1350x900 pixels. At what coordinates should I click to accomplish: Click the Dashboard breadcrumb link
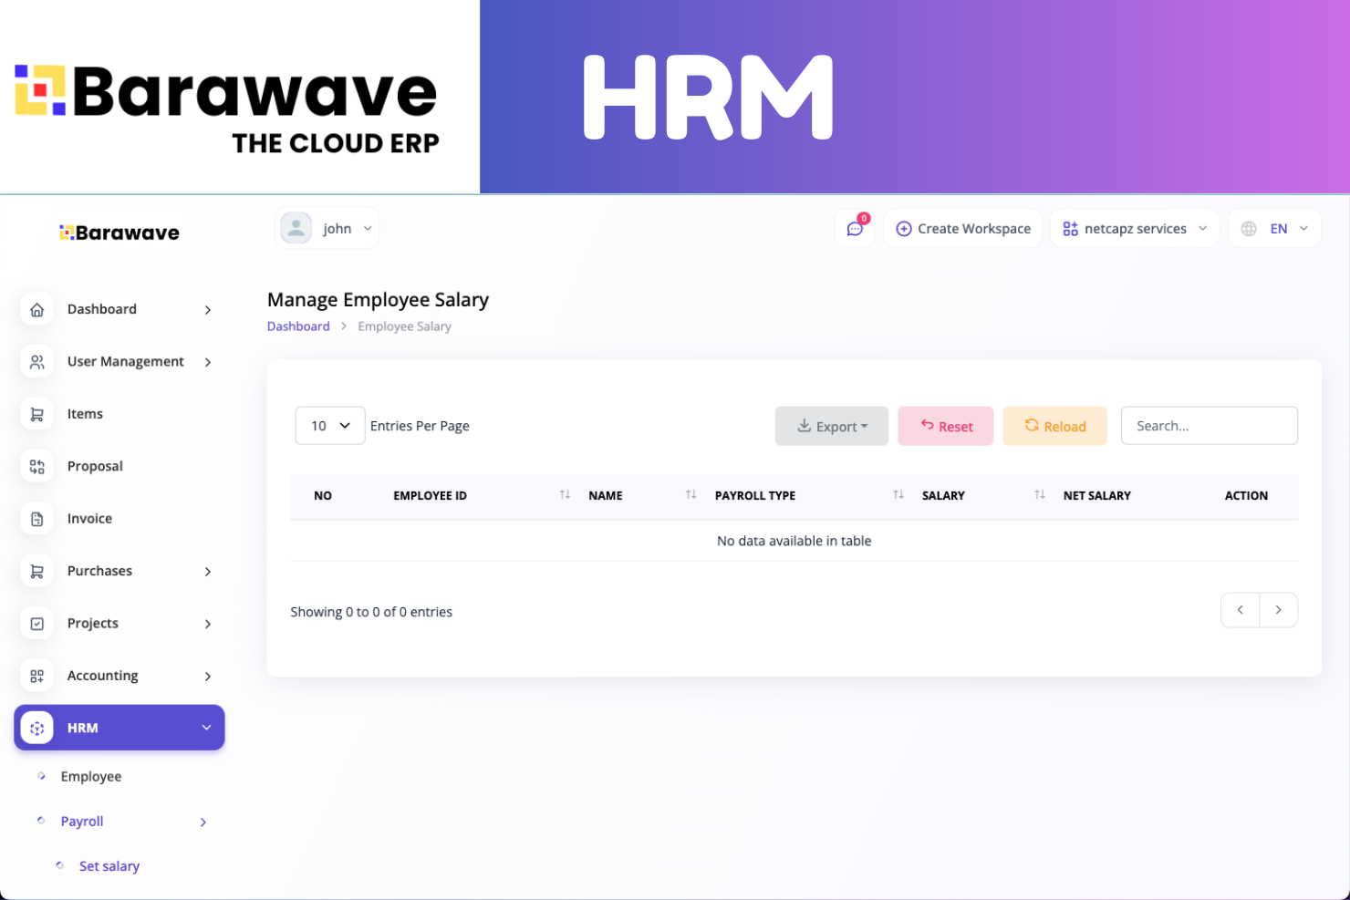(x=298, y=326)
